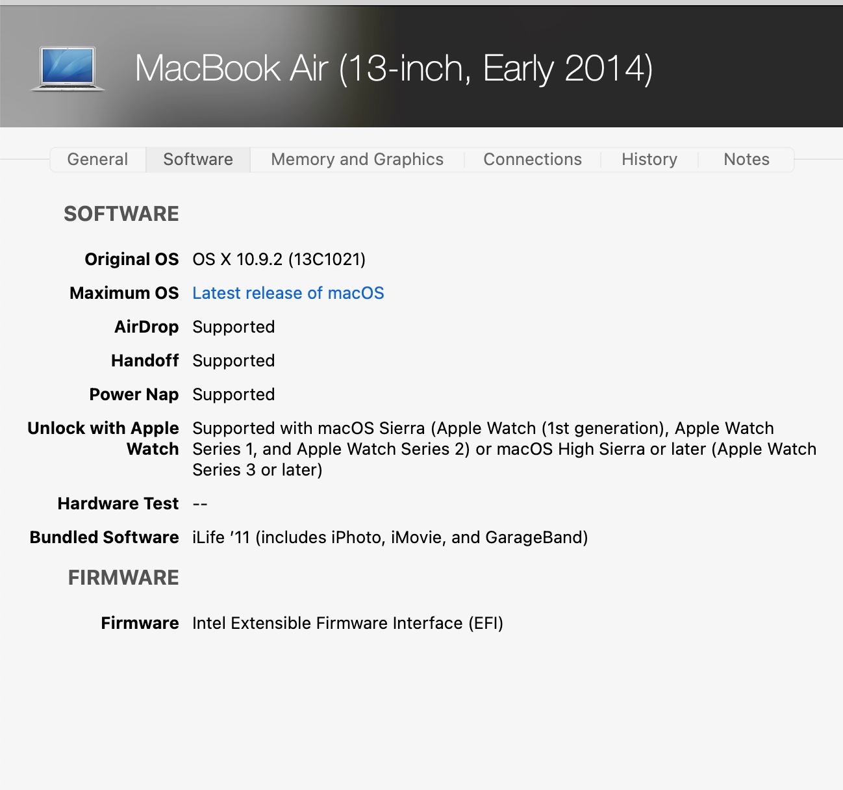Click the MacBook Air (13-inch, Early 2014) title

tap(394, 68)
